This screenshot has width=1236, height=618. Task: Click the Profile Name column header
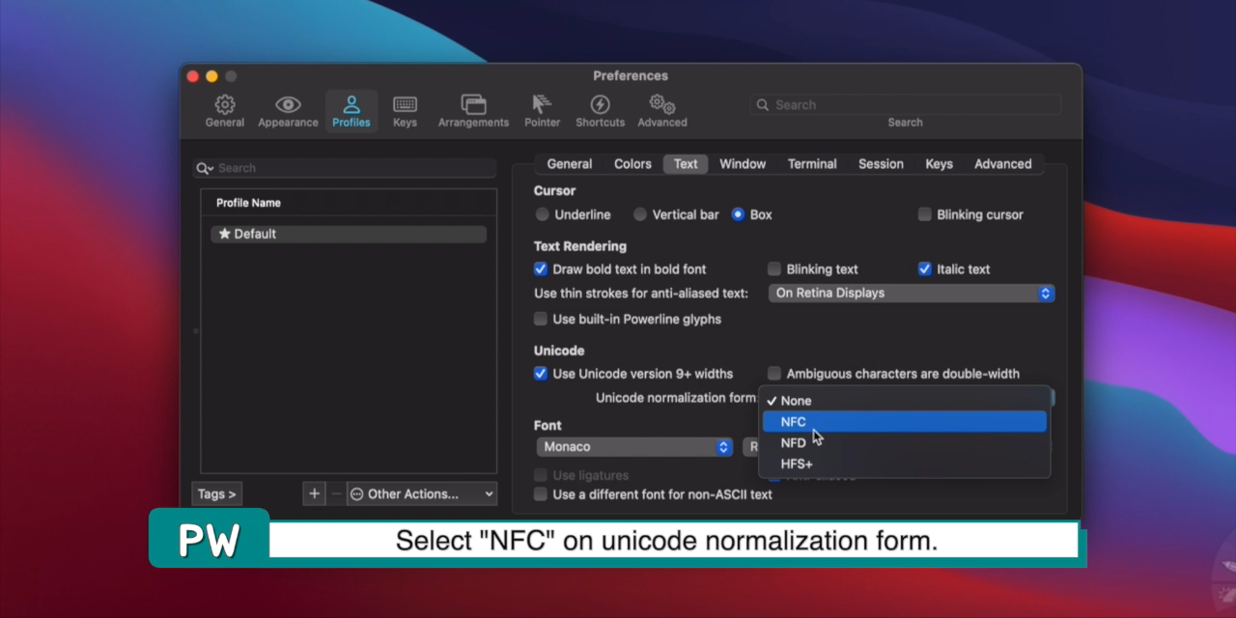pyautogui.click(x=349, y=203)
